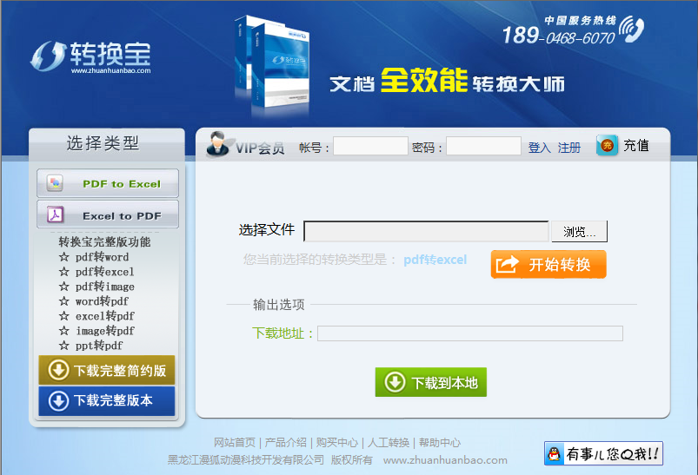Click the 189-0468-6070 hotline number
The height and width of the screenshot is (475, 698).
tap(559, 36)
